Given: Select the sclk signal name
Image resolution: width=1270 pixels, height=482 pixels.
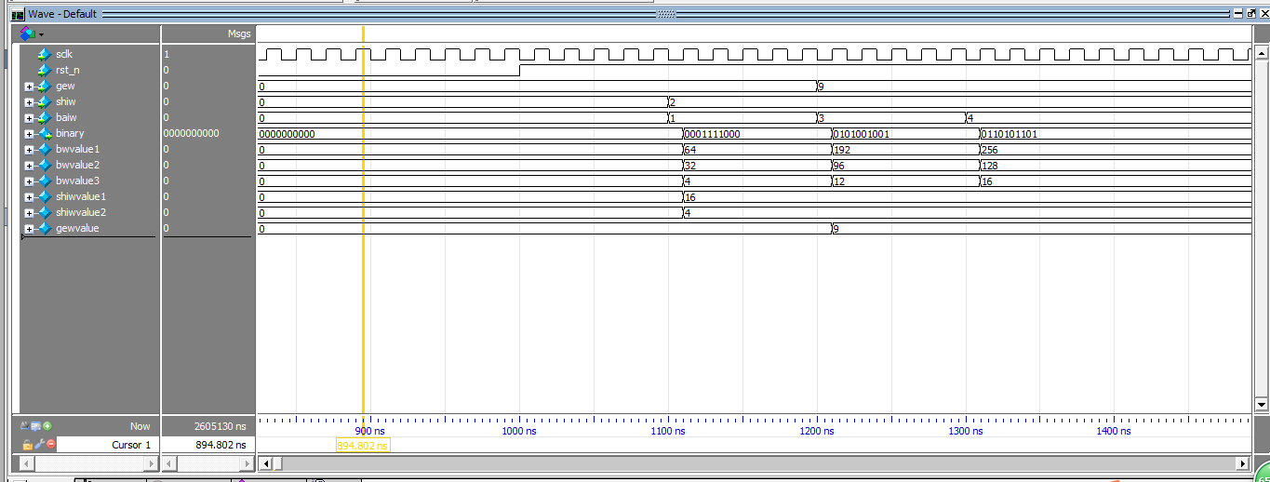Looking at the screenshot, I should [64, 55].
